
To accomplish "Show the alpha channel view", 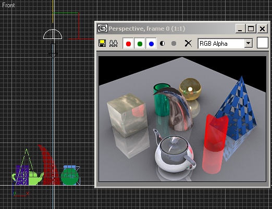I will pyautogui.click(x=163, y=44).
